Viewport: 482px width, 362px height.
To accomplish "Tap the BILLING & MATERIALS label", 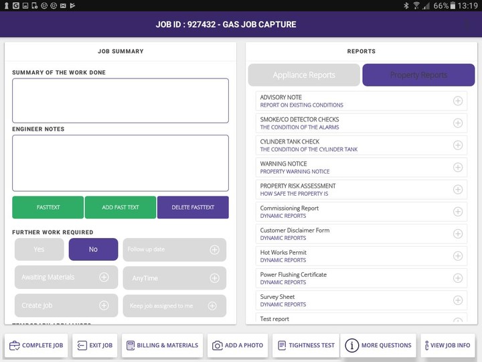I will click(x=167, y=345).
